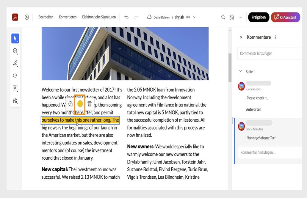Select the highlighter pen tool
This screenshot has width=307, height=198.
click(15, 63)
